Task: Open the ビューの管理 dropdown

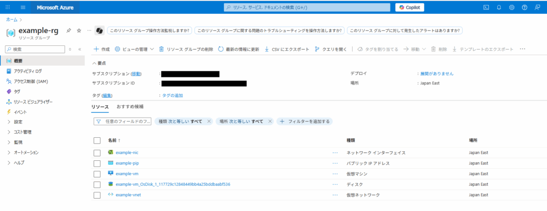Action: point(134,49)
